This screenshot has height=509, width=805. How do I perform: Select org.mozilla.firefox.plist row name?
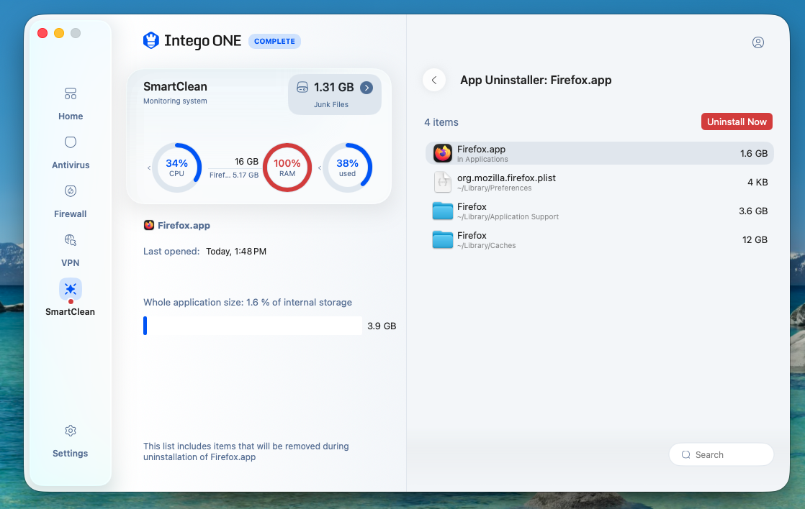506,178
